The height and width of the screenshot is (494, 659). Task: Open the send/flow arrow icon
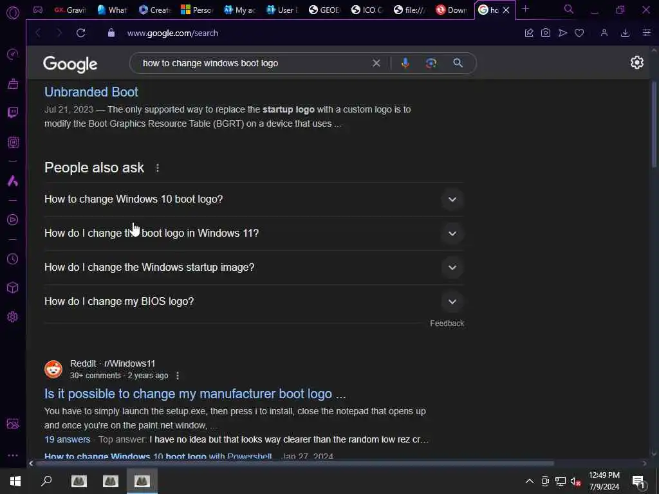(x=562, y=33)
